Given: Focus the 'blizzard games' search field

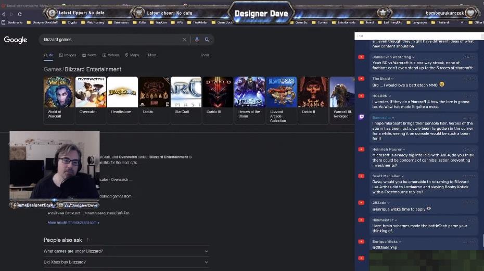Looking at the screenshot, I should (x=111, y=40).
